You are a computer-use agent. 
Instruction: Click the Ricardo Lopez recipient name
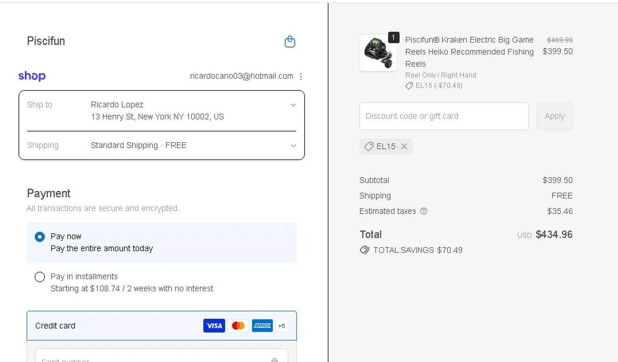pyautogui.click(x=117, y=104)
